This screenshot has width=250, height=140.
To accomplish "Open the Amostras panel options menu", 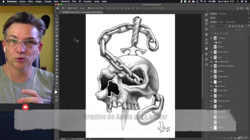I will point(248,14).
